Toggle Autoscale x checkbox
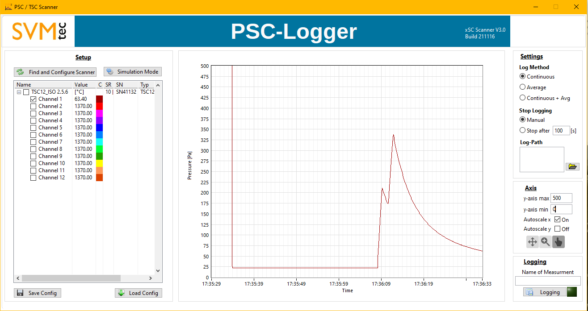Screen dimensions: 588x311 click(557, 220)
